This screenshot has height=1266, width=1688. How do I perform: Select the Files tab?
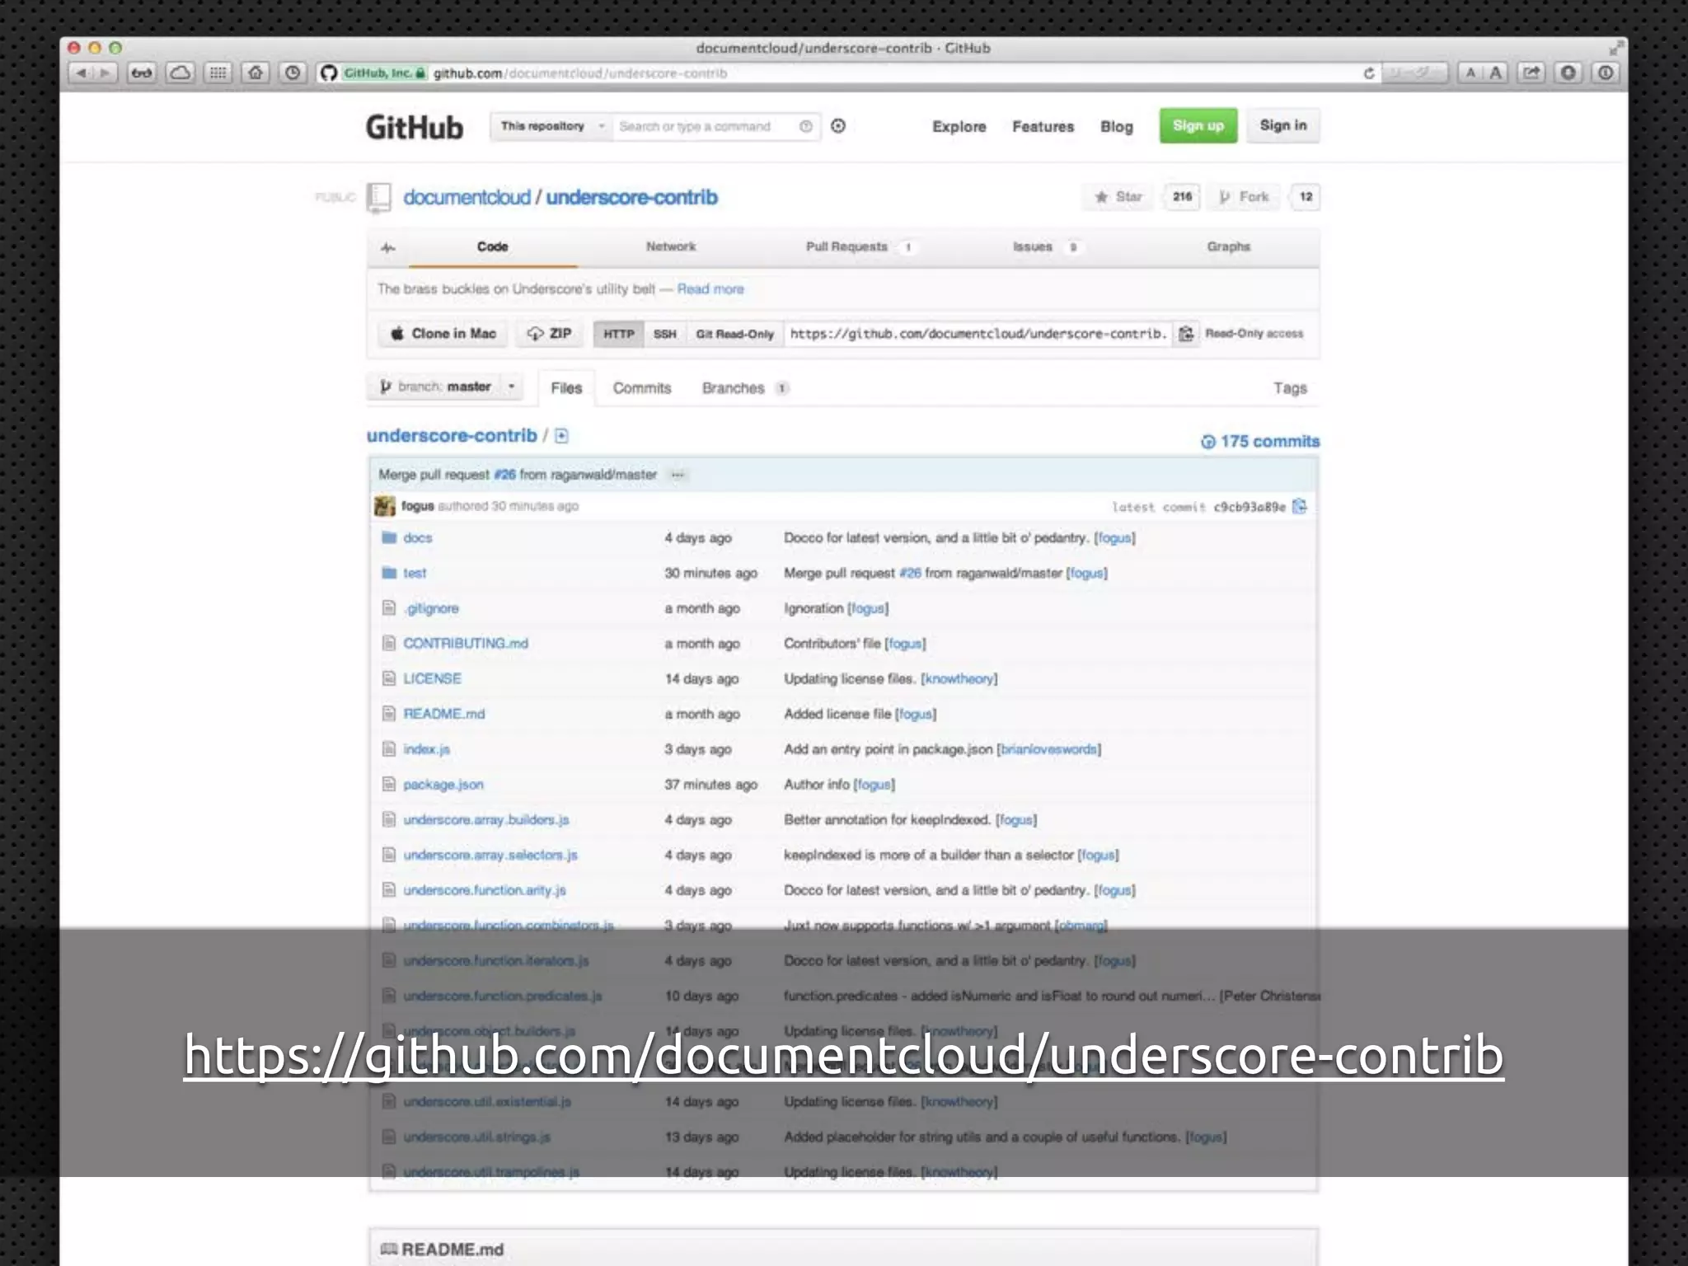coord(566,388)
